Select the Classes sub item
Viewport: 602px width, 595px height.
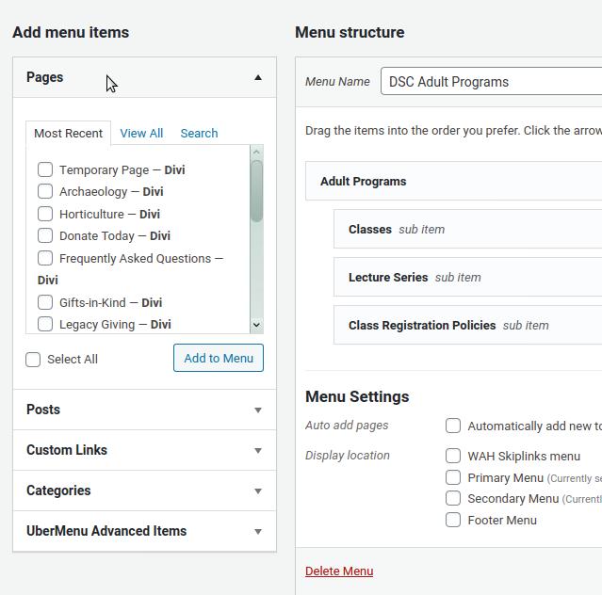[x=467, y=229]
